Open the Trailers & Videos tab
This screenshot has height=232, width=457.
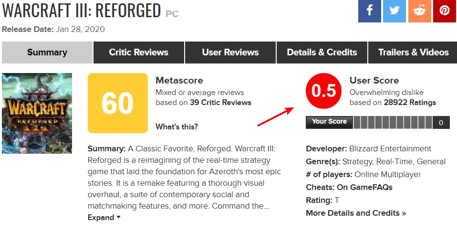413,53
